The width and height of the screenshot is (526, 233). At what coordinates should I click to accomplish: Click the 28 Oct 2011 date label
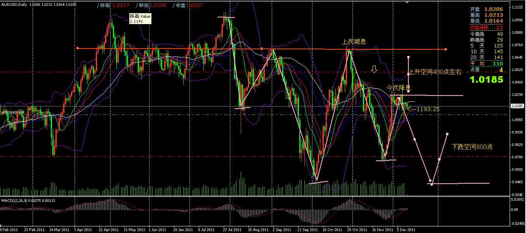click(x=356, y=230)
